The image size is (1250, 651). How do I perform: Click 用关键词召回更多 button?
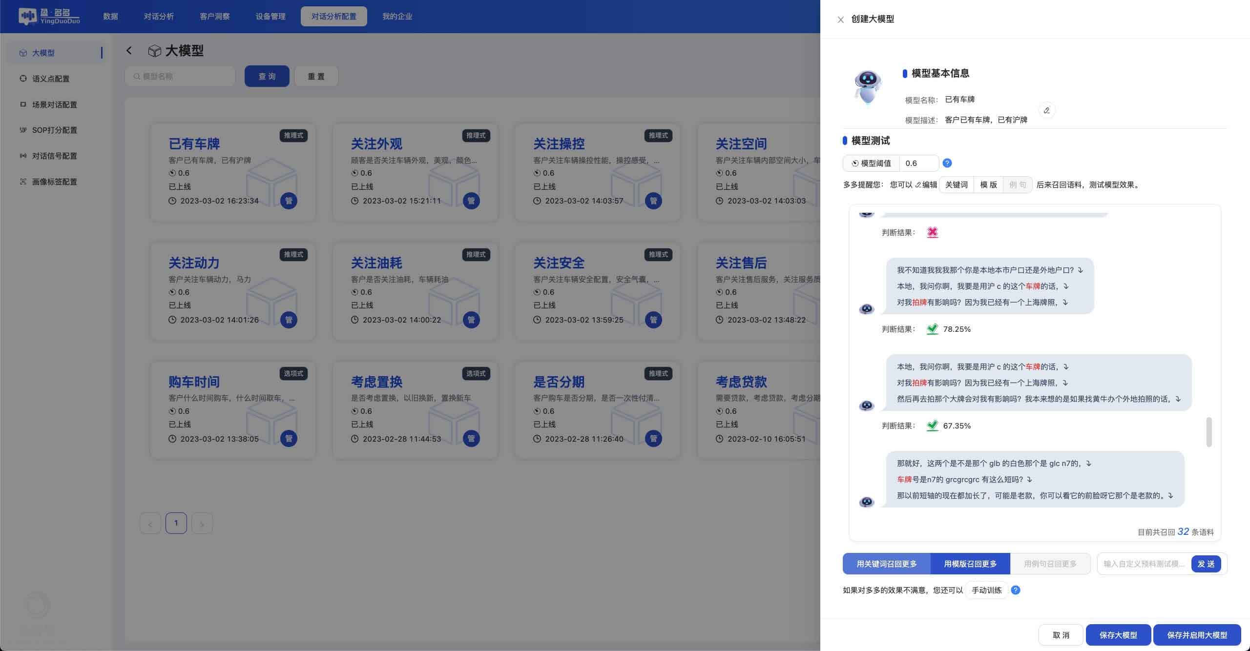(x=886, y=564)
